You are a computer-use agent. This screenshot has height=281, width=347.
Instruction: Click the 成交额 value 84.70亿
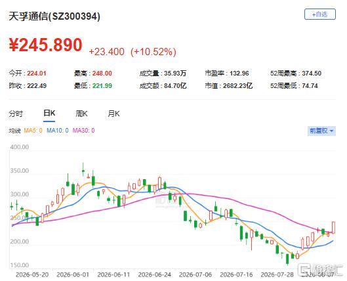[175, 86]
